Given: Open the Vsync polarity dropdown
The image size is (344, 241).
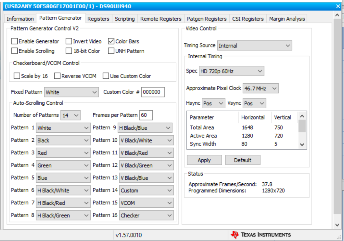Looking at the screenshot, I should 254,103.
